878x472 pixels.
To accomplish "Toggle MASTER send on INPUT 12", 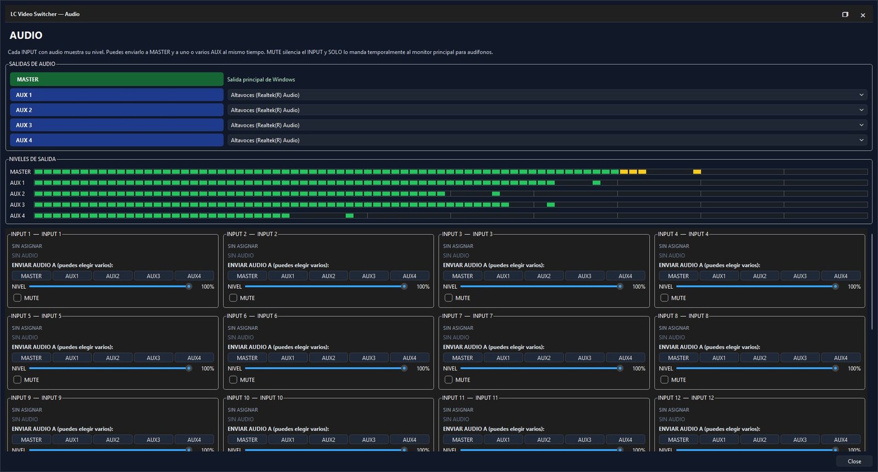I will click(678, 440).
